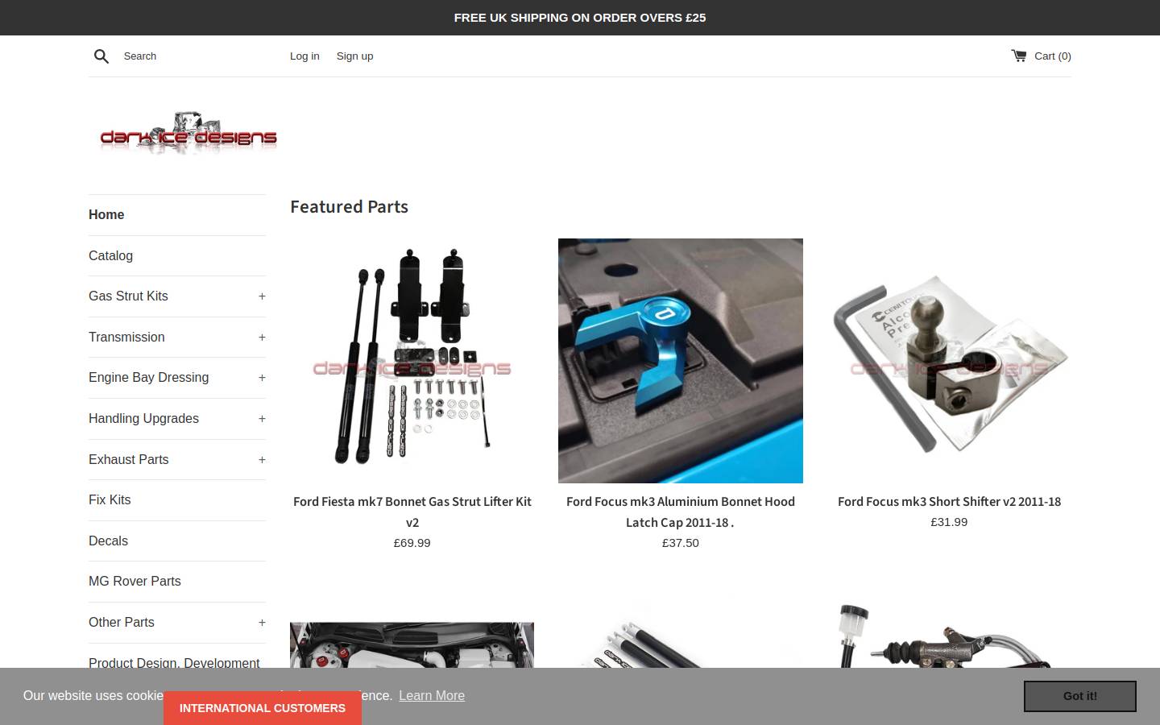Open MG Rover Parts category
1160x725 pixels.
pos(135,581)
